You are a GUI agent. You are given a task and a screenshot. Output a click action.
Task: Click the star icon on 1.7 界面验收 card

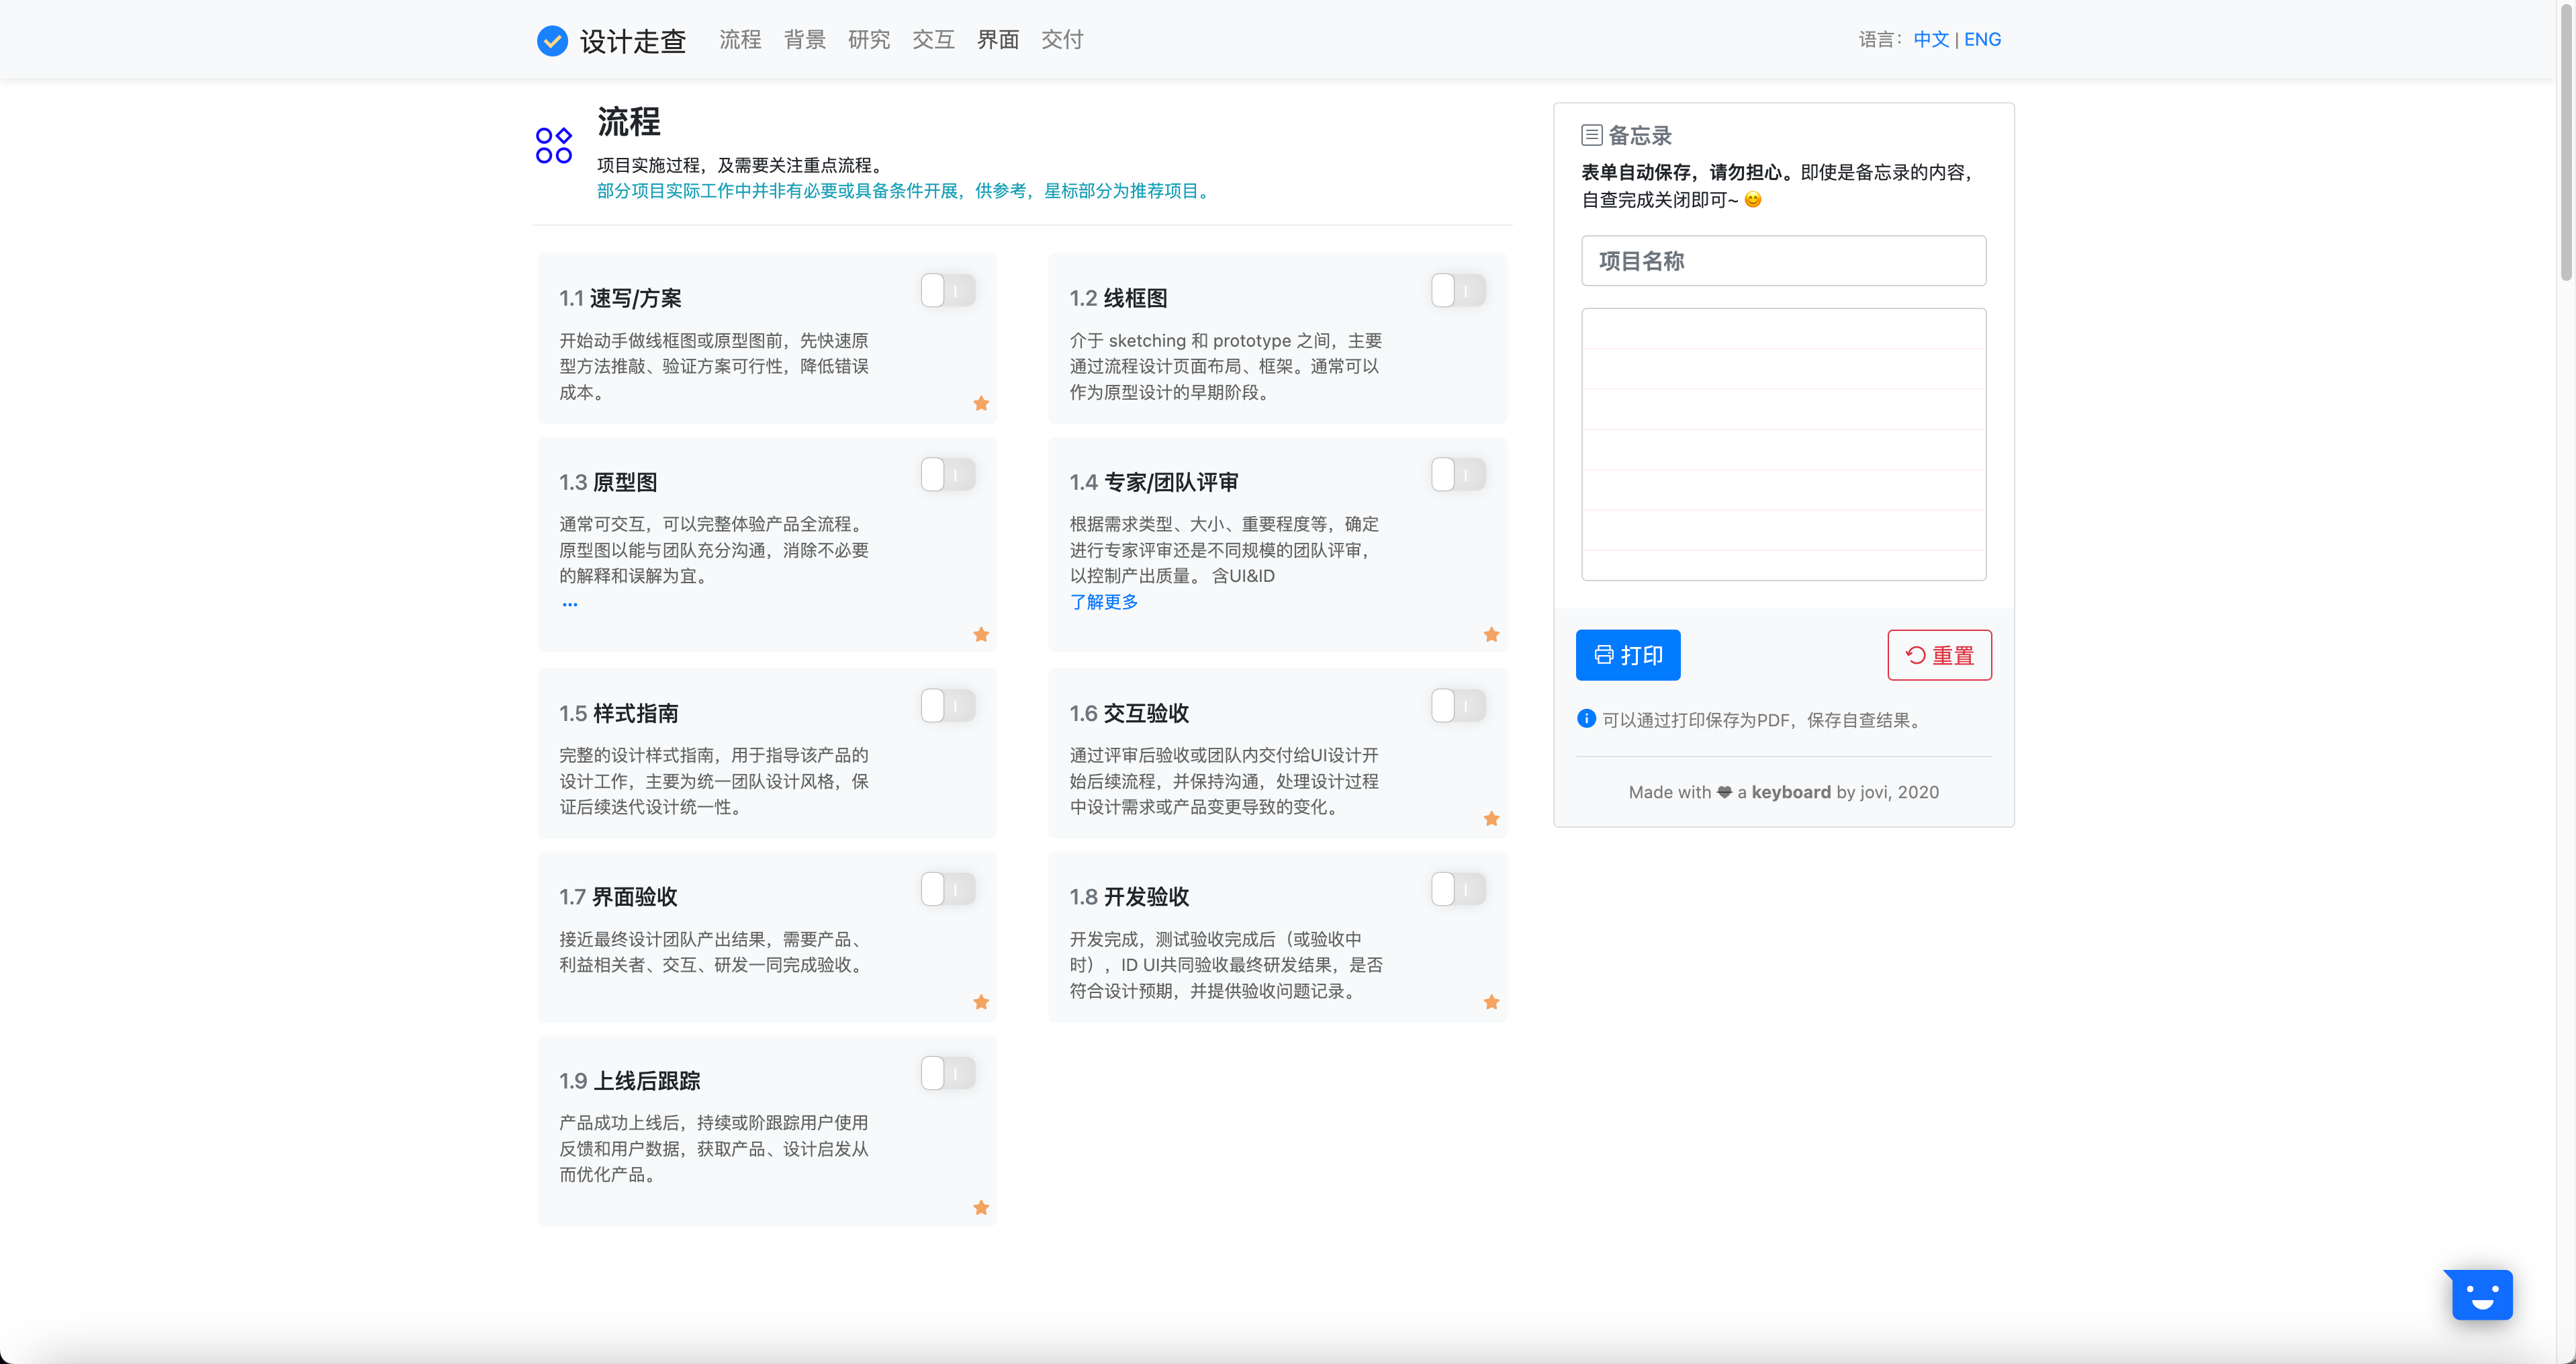[x=981, y=1002]
